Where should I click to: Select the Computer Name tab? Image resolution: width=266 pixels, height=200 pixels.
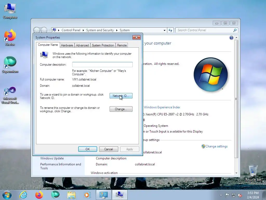[48, 45]
